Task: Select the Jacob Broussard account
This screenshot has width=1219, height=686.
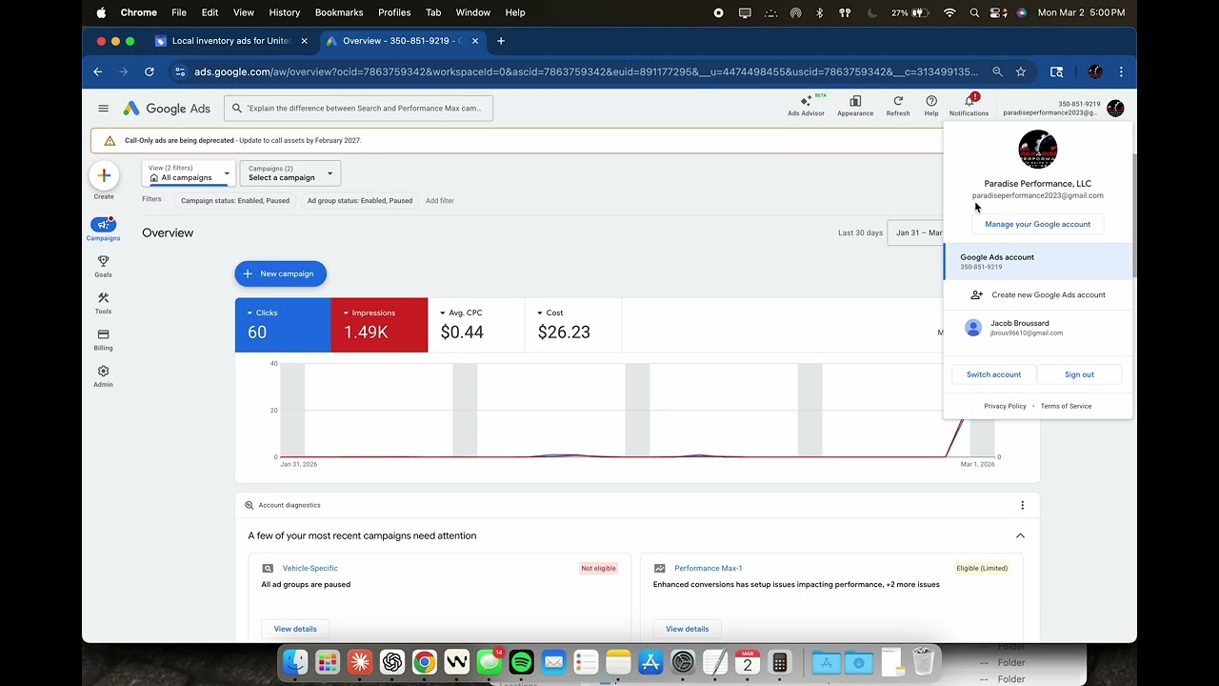Action: point(1038,328)
